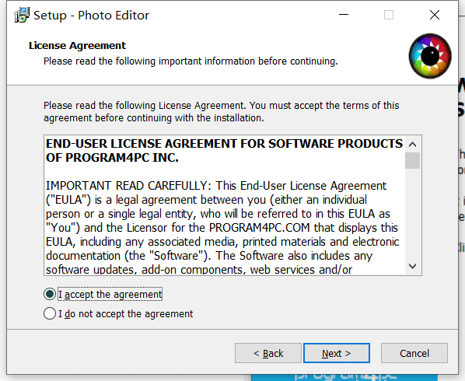The width and height of the screenshot is (465, 381).
Task: Return to previous page with Back button
Action: 268,353
